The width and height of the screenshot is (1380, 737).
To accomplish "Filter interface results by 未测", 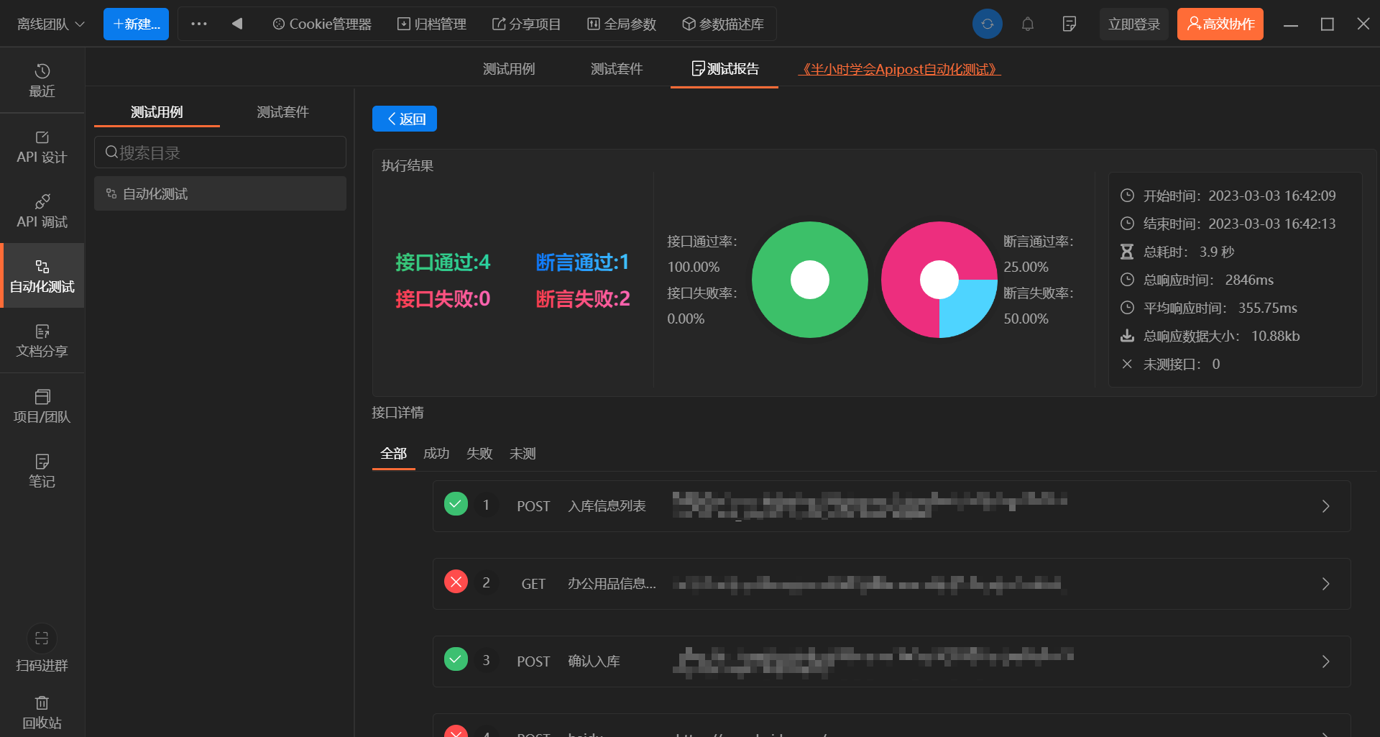I will [x=523, y=454].
